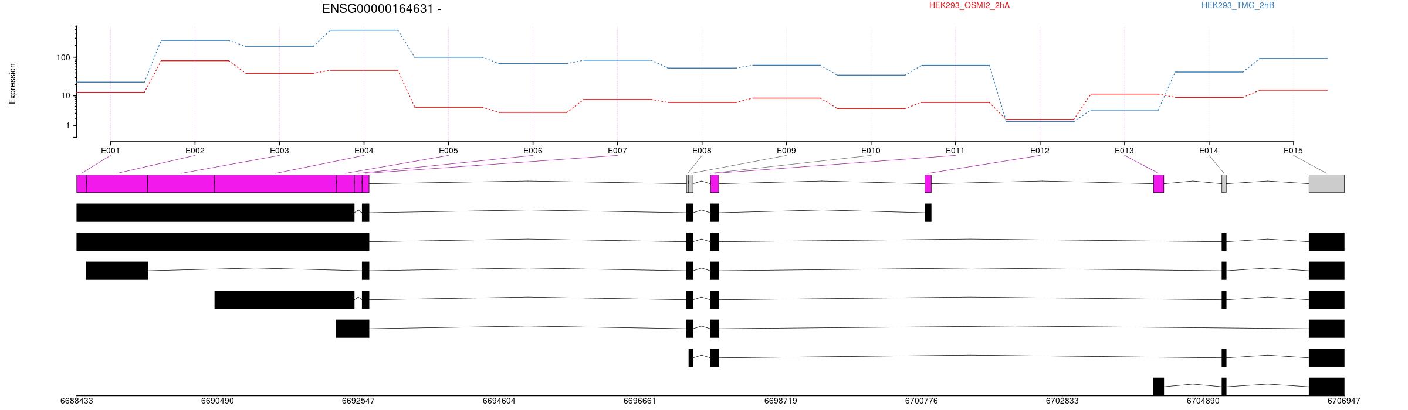The width and height of the screenshot is (1408, 410).
Task: Click the E005 exon label
Action: [x=448, y=151]
